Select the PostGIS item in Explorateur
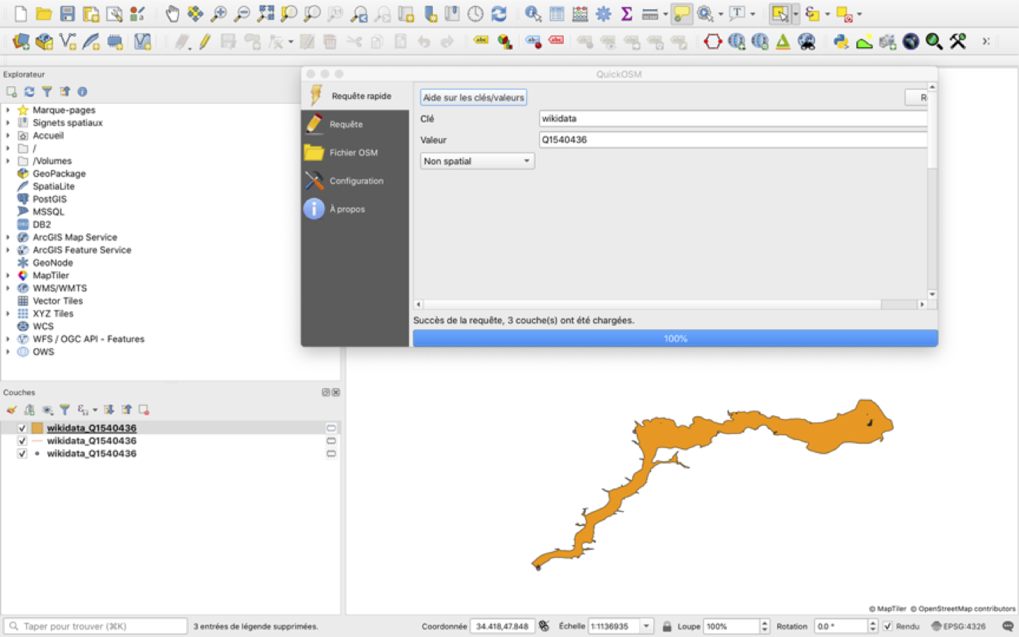Viewport: 1019px width, 637px height. pyautogui.click(x=50, y=199)
